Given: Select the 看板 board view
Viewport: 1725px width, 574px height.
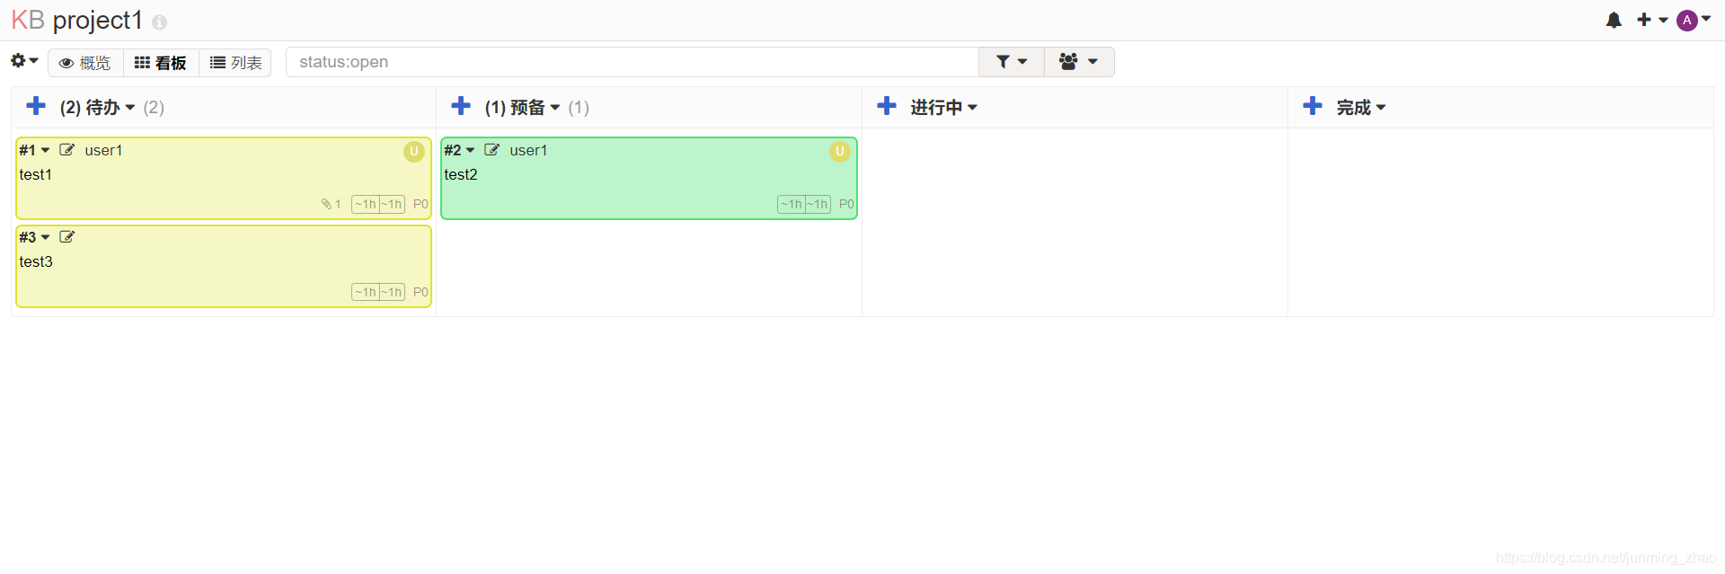Looking at the screenshot, I should (161, 63).
